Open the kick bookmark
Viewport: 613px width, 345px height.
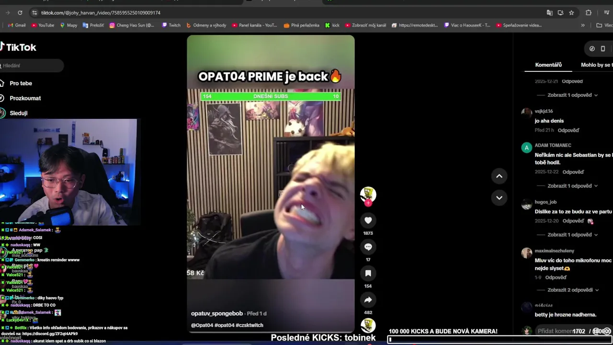332,25
